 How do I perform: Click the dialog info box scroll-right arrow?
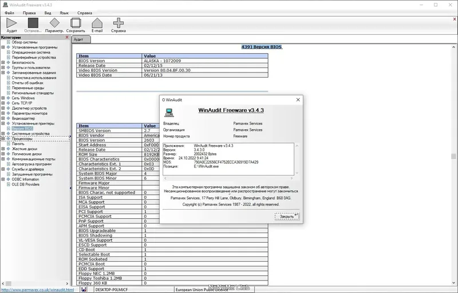point(291,178)
